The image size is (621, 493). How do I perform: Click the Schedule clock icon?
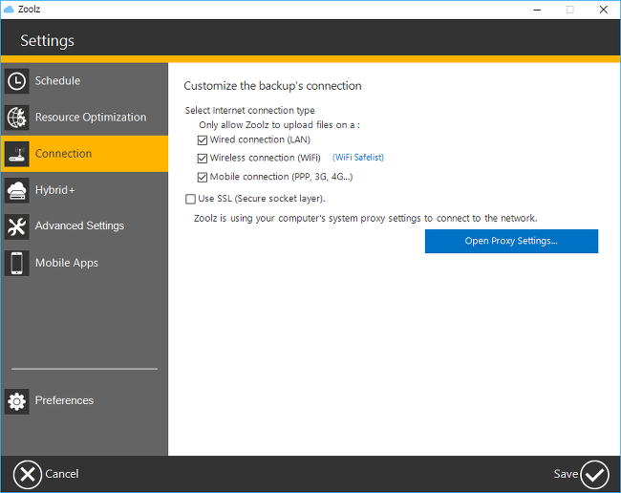(x=16, y=81)
